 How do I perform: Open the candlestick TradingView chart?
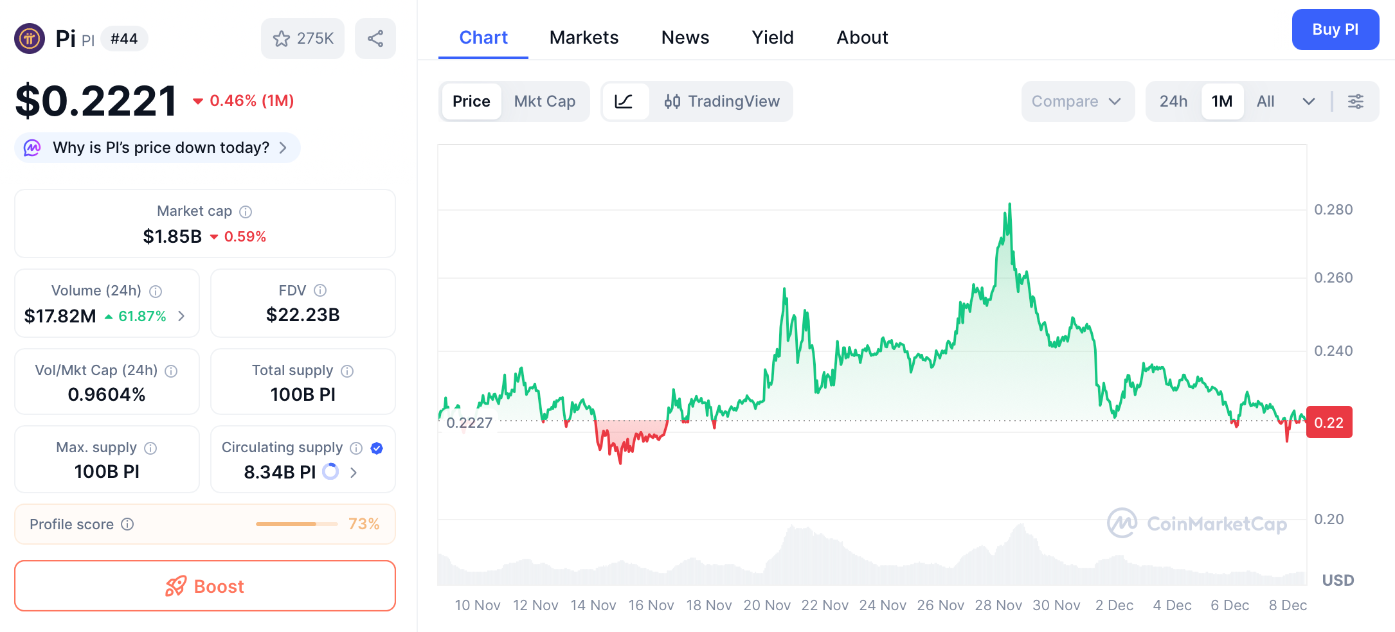pyautogui.click(x=722, y=101)
